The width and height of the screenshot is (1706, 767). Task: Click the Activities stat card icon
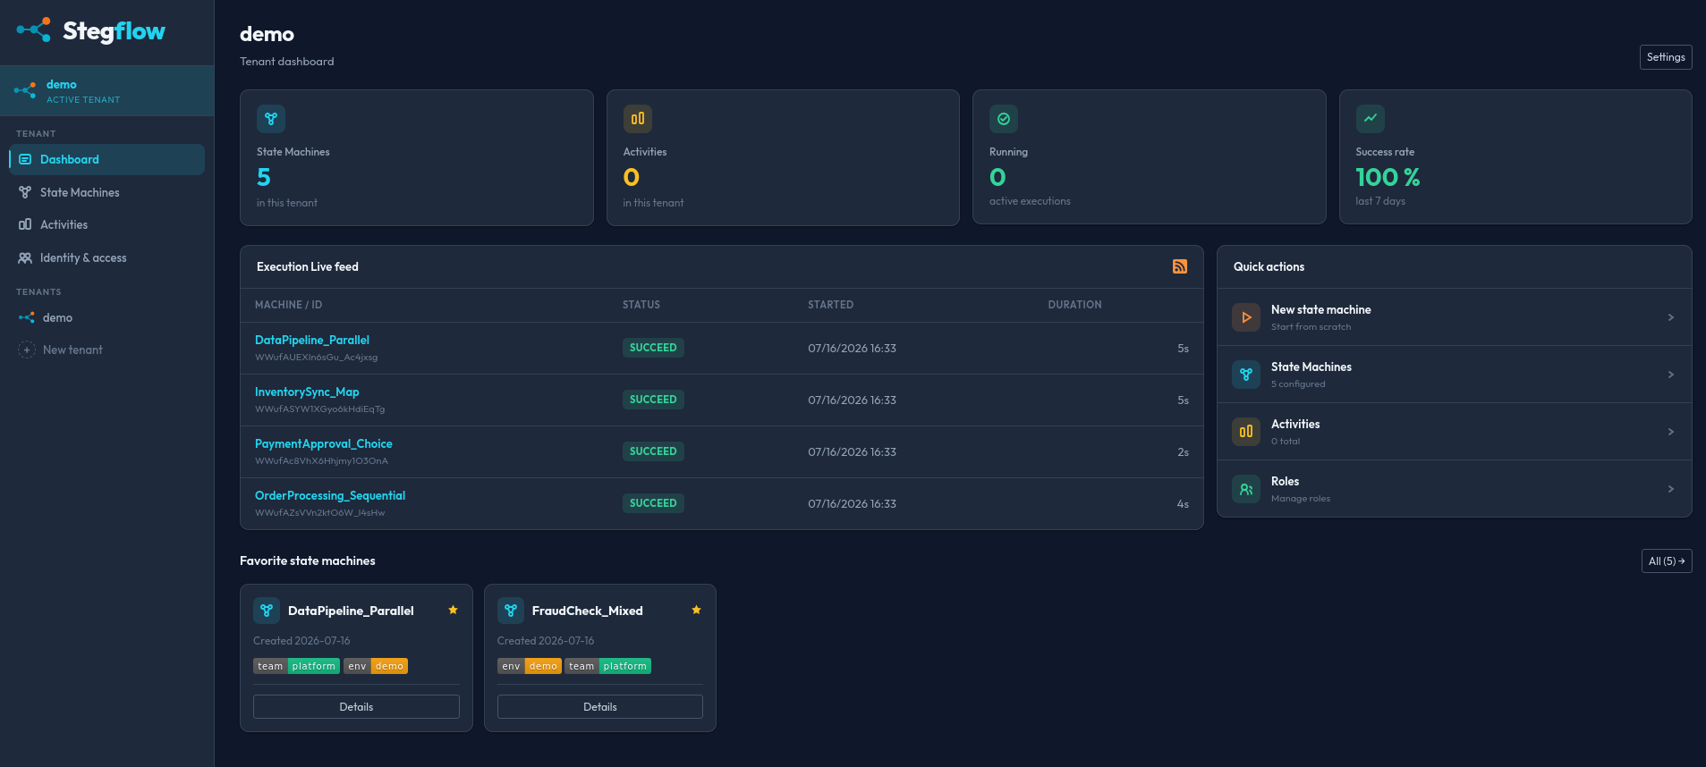tap(638, 119)
